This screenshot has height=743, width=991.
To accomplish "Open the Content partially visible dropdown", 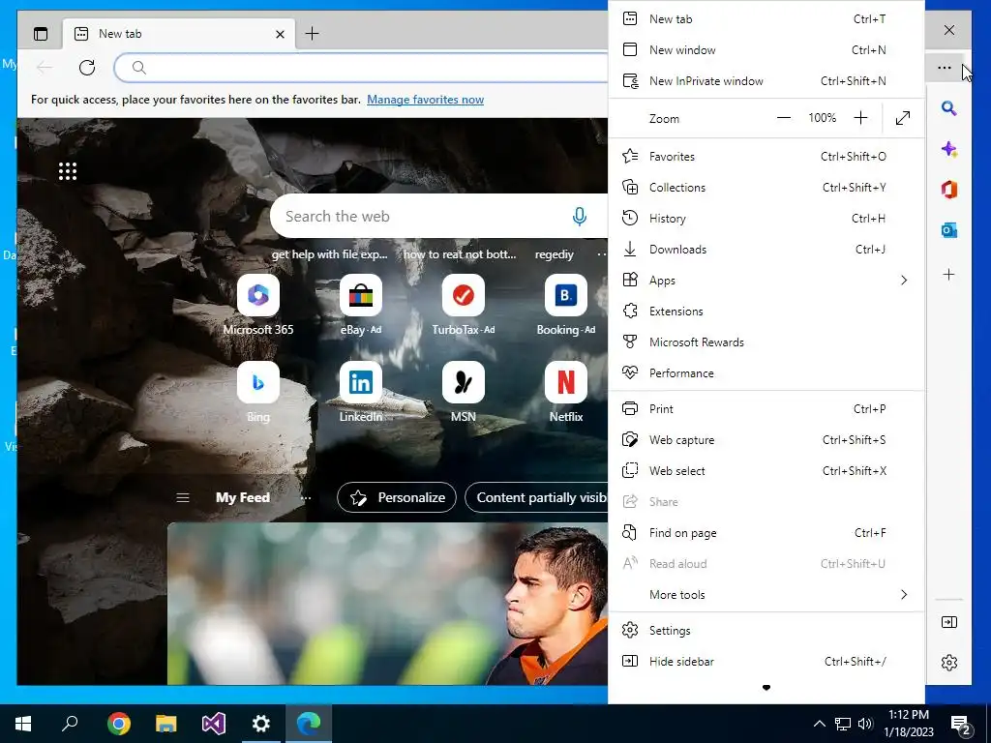I will (x=536, y=498).
